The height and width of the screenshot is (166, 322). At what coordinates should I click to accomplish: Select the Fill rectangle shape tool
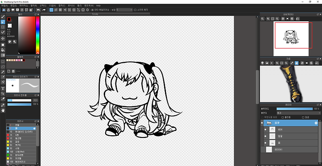click(3, 45)
